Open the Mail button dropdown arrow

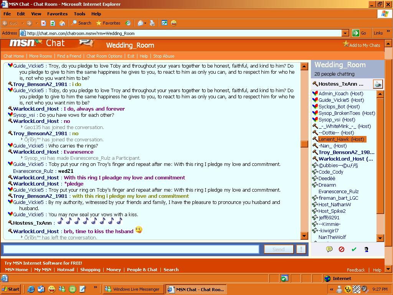(x=145, y=23)
